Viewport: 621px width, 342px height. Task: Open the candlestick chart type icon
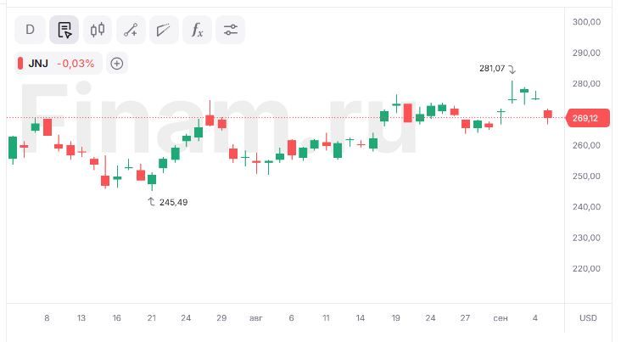(98, 30)
